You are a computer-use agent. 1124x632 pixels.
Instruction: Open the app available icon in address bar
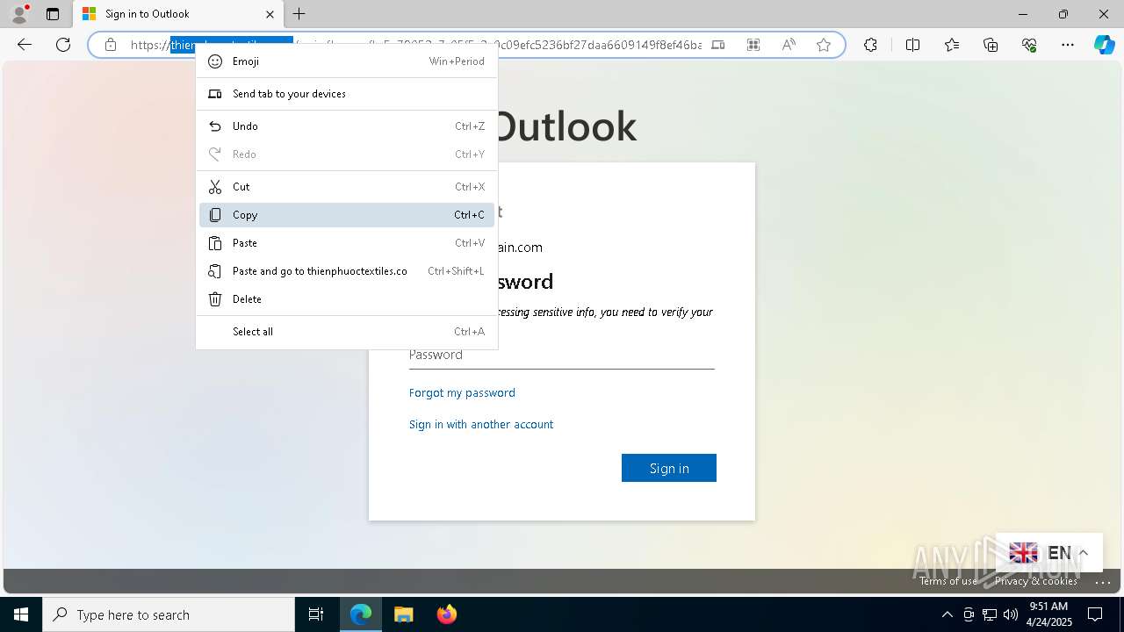click(x=718, y=45)
